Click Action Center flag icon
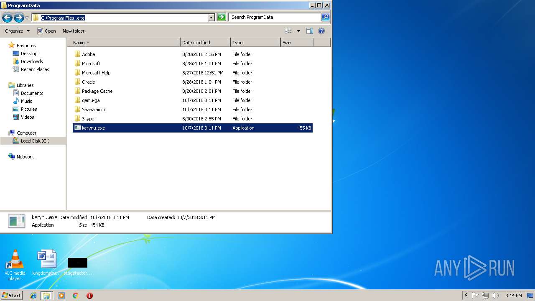The width and height of the screenshot is (535, 301). tap(475, 296)
